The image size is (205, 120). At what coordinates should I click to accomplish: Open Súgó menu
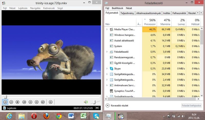(60, 8)
